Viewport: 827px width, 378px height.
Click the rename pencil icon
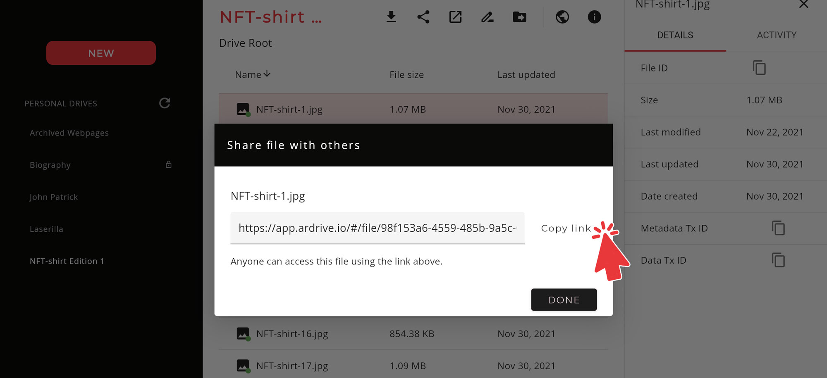point(488,17)
